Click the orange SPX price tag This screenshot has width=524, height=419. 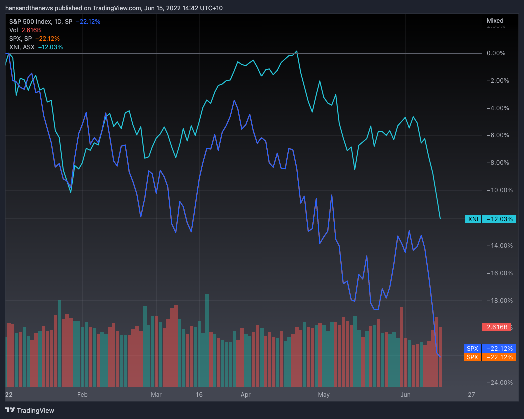pos(473,357)
